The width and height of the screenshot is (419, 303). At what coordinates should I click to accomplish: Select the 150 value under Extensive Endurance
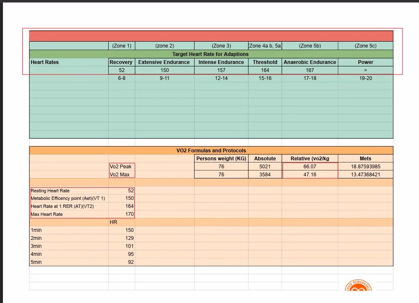pos(165,70)
